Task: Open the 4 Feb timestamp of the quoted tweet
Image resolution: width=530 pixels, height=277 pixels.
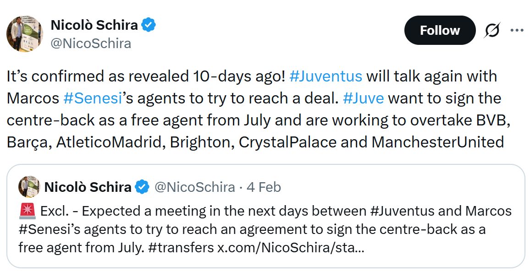Action: 265,186
